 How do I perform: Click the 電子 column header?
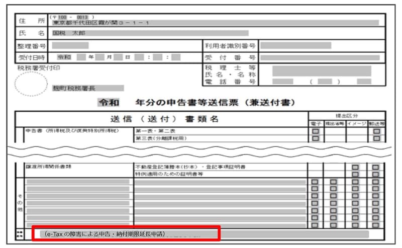click(316, 123)
